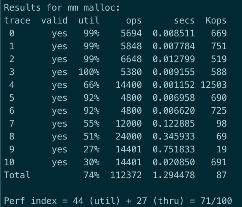
Task: Click the 'Kops' column header
Action: click(x=216, y=21)
